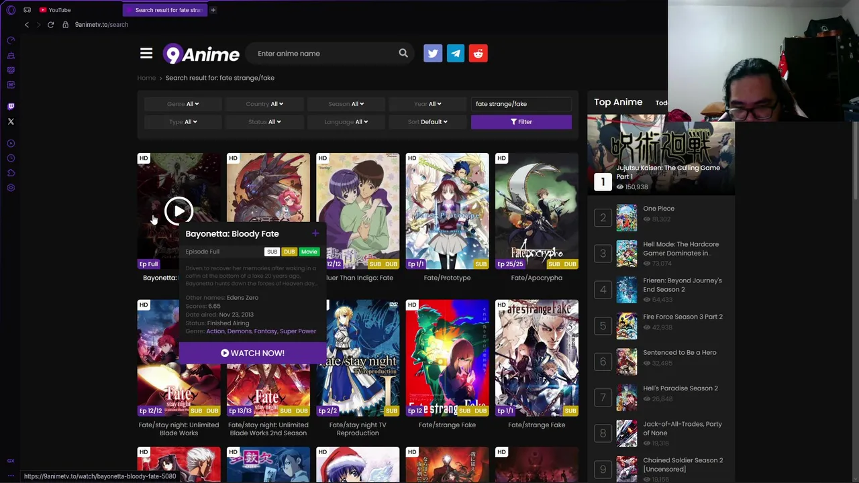Open extensions from the sidebar
Image resolution: width=859 pixels, height=483 pixels.
point(11,173)
